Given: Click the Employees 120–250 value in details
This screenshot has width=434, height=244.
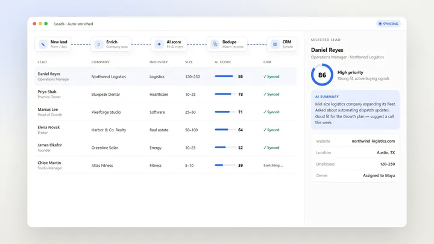Looking at the screenshot, I should click(388, 164).
